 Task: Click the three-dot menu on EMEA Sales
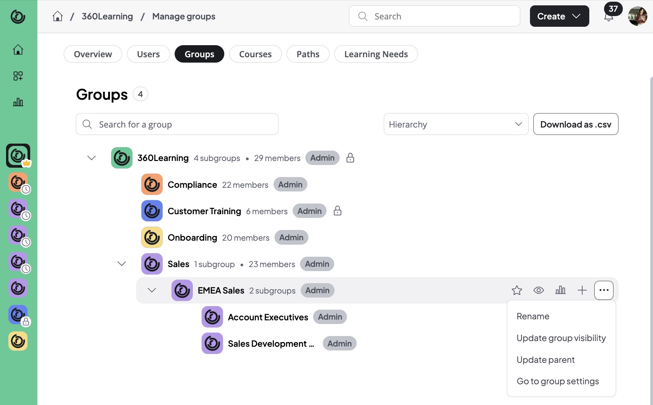pyautogui.click(x=604, y=290)
